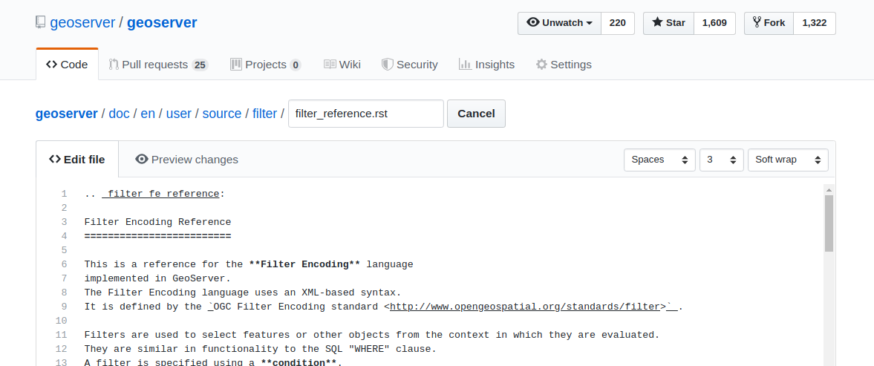This screenshot has width=874, height=366.
Task: Open the Projects tab
Action: tap(266, 65)
